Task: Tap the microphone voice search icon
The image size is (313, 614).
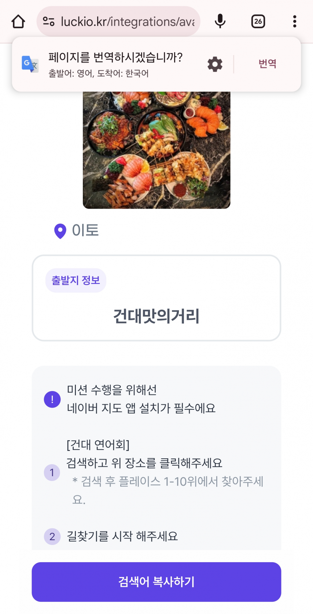Action: (220, 21)
